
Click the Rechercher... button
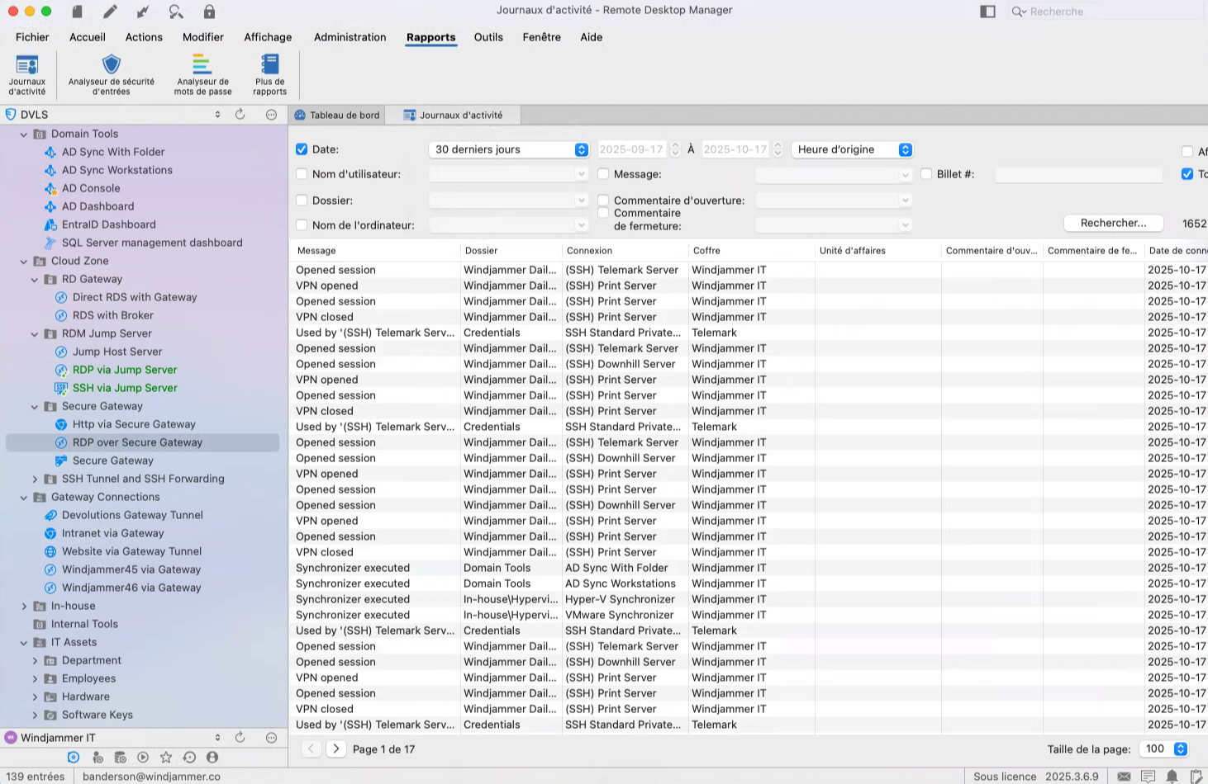[x=1113, y=223]
